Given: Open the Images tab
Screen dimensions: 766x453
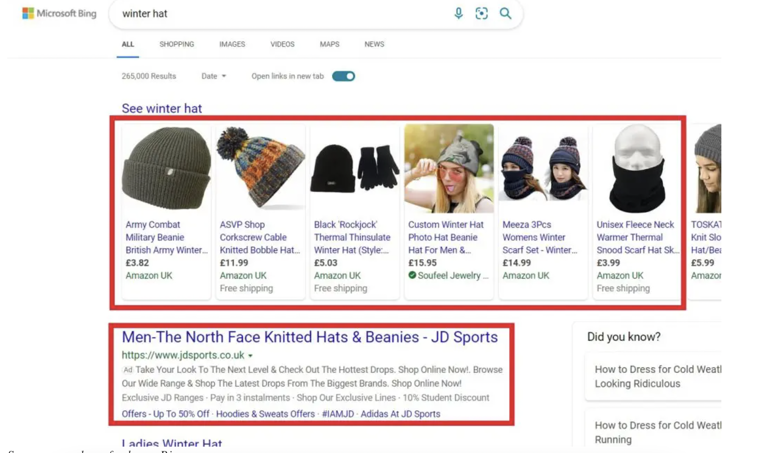Looking at the screenshot, I should (x=232, y=44).
